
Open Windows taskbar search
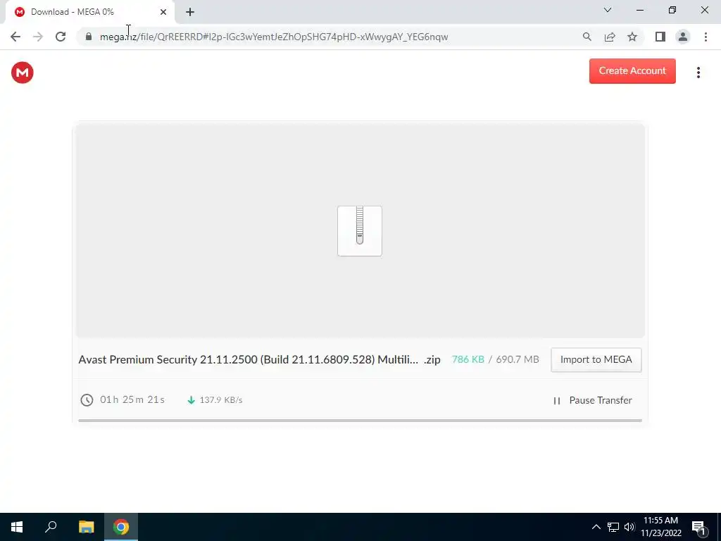[51, 527]
